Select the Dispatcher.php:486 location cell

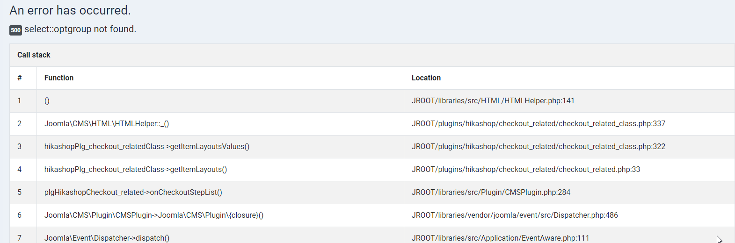click(x=515, y=215)
